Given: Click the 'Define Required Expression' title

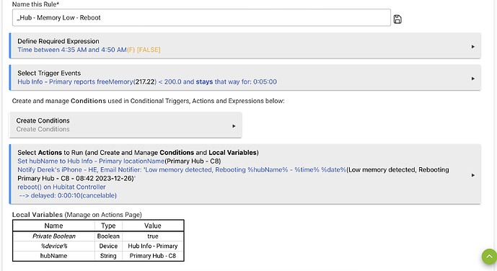Looking at the screenshot, I should click(x=58, y=41).
